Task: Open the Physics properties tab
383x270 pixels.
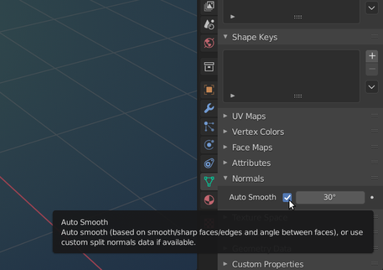Action: pyautogui.click(x=209, y=145)
